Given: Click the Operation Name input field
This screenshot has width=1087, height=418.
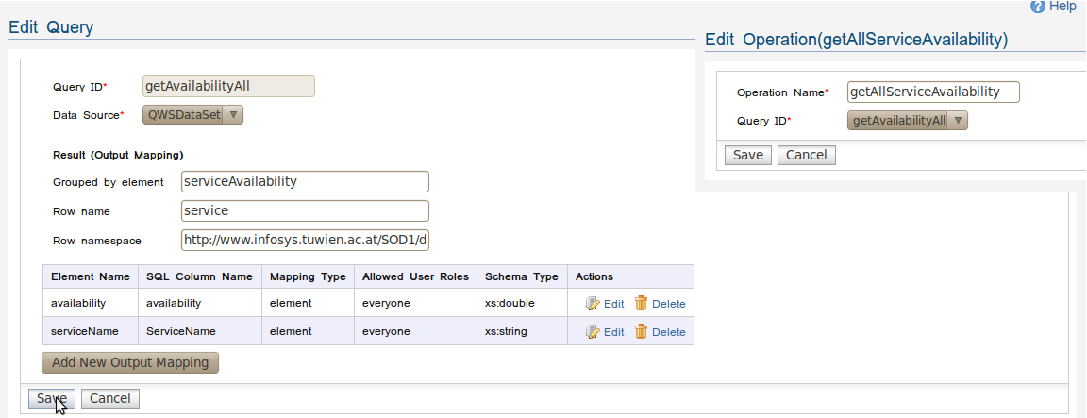Looking at the screenshot, I should pyautogui.click(x=933, y=92).
